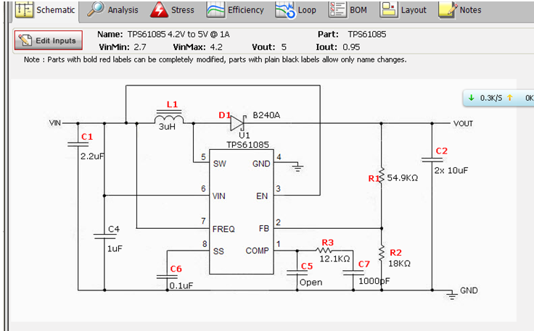Select the C4 capacitor label

pos(114,229)
